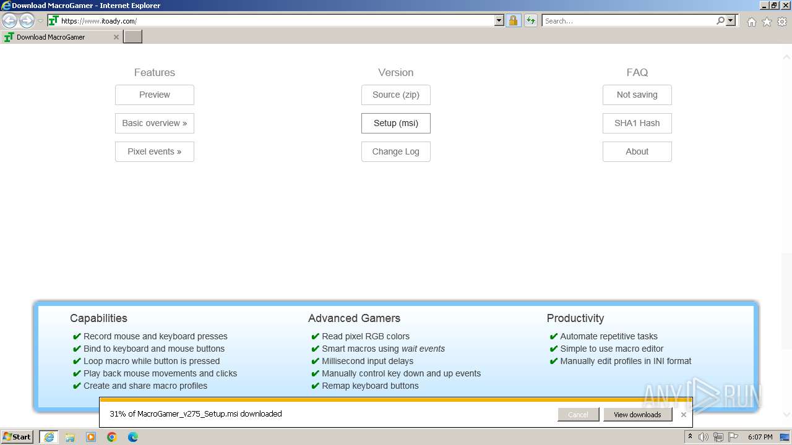Open File Explorer taskbar icon
The image size is (792, 445).
(x=70, y=437)
